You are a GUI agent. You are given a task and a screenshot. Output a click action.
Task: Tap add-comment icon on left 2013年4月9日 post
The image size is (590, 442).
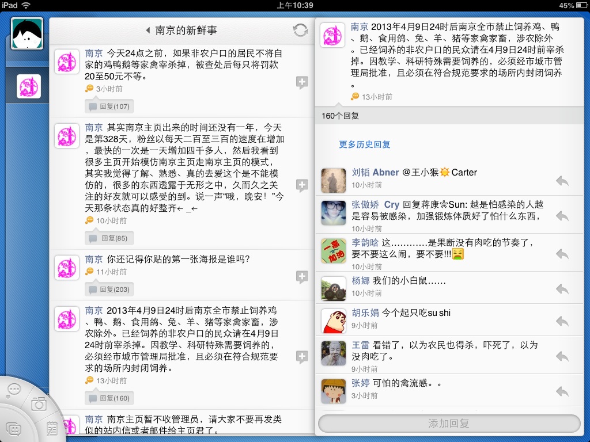[302, 357]
